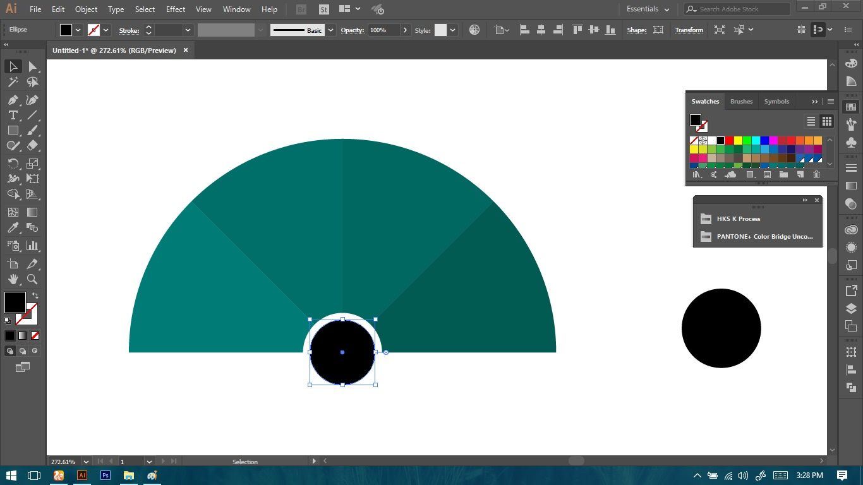Click the delete swatch trash icon
Screen dimensions: 863x485
pyautogui.click(x=816, y=175)
